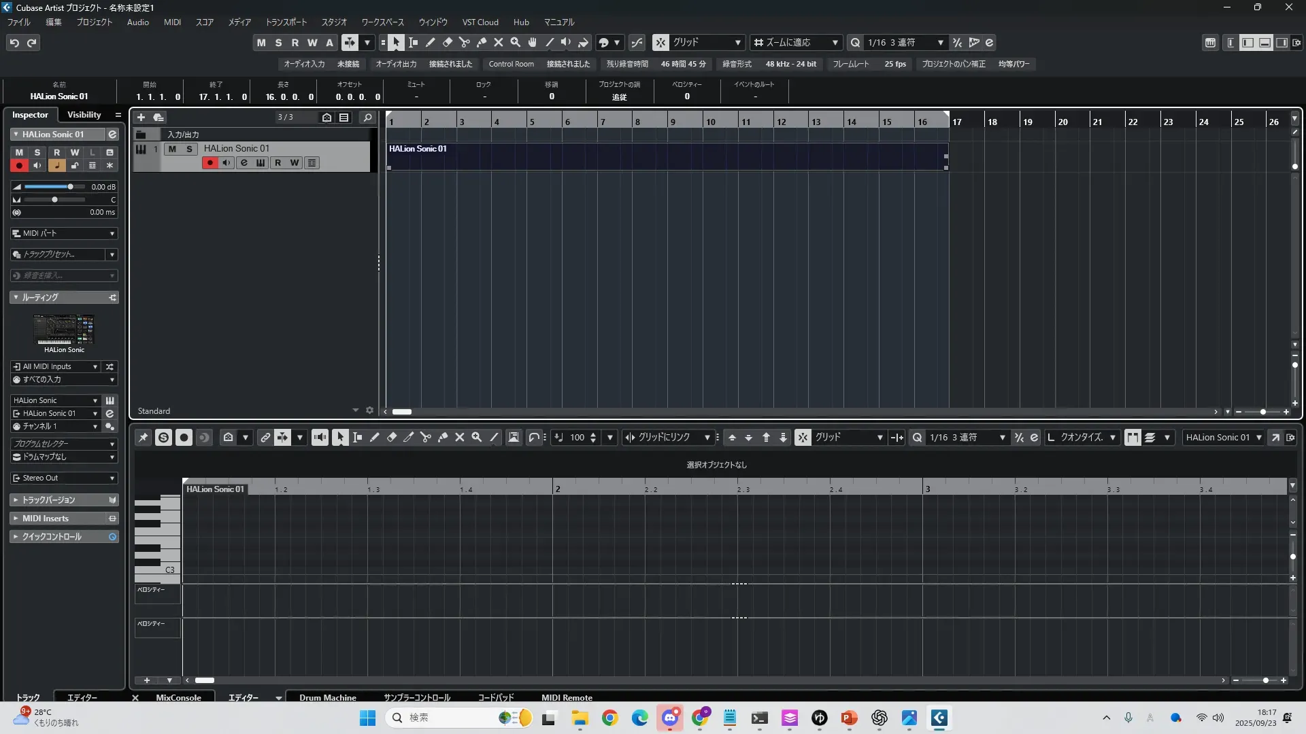Screen dimensions: 1306x734
Task: Mute the HALion Sonic 01 track
Action: click(172, 149)
